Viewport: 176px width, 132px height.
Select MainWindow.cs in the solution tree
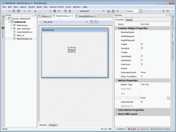(24, 39)
